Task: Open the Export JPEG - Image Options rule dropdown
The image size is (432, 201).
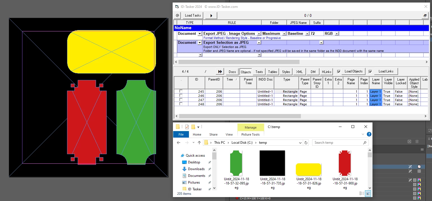Action: coord(259,34)
